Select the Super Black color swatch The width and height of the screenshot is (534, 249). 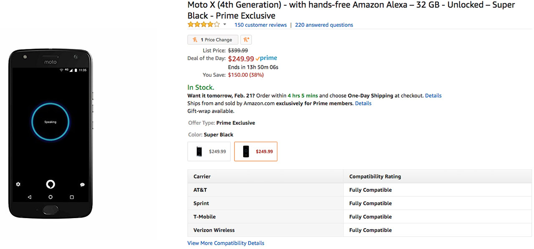256,151
